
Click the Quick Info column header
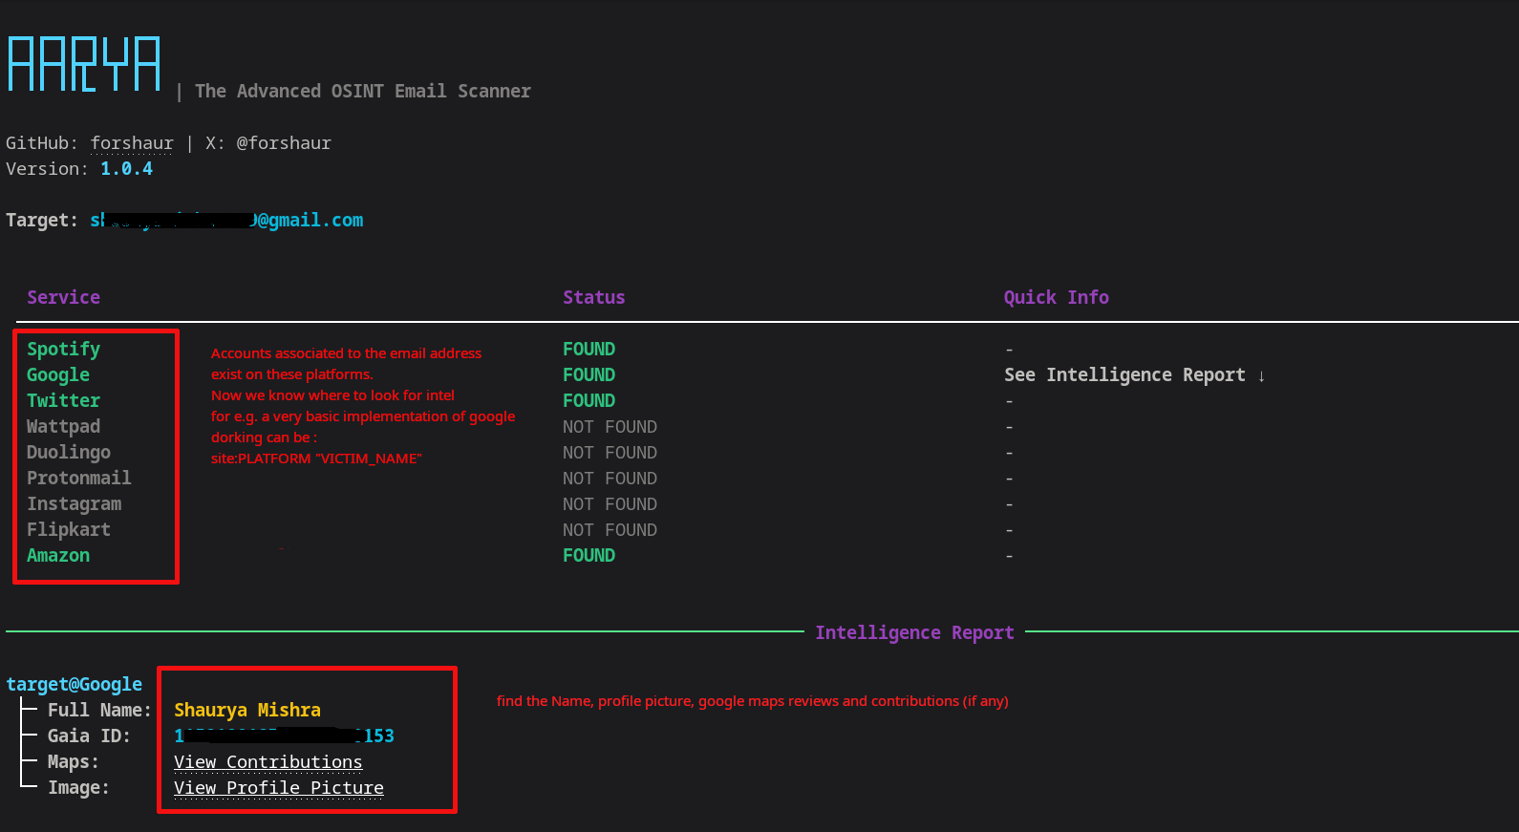tap(1056, 297)
